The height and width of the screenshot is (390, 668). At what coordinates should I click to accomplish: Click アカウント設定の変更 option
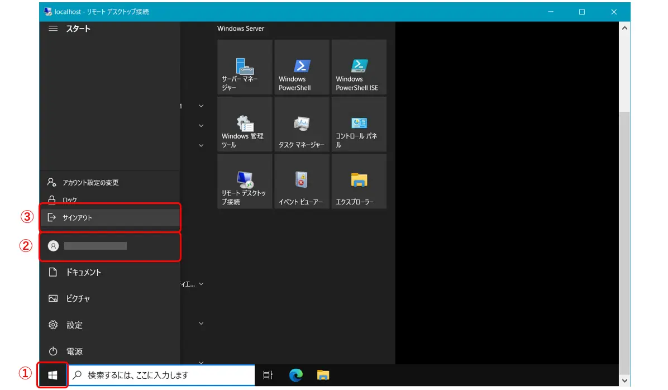90,182
